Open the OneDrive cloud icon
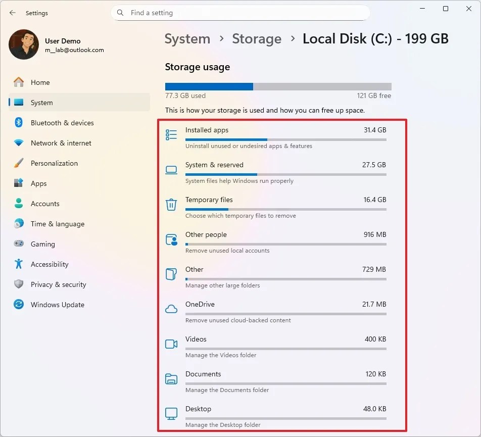481x437 pixels. [171, 309]
